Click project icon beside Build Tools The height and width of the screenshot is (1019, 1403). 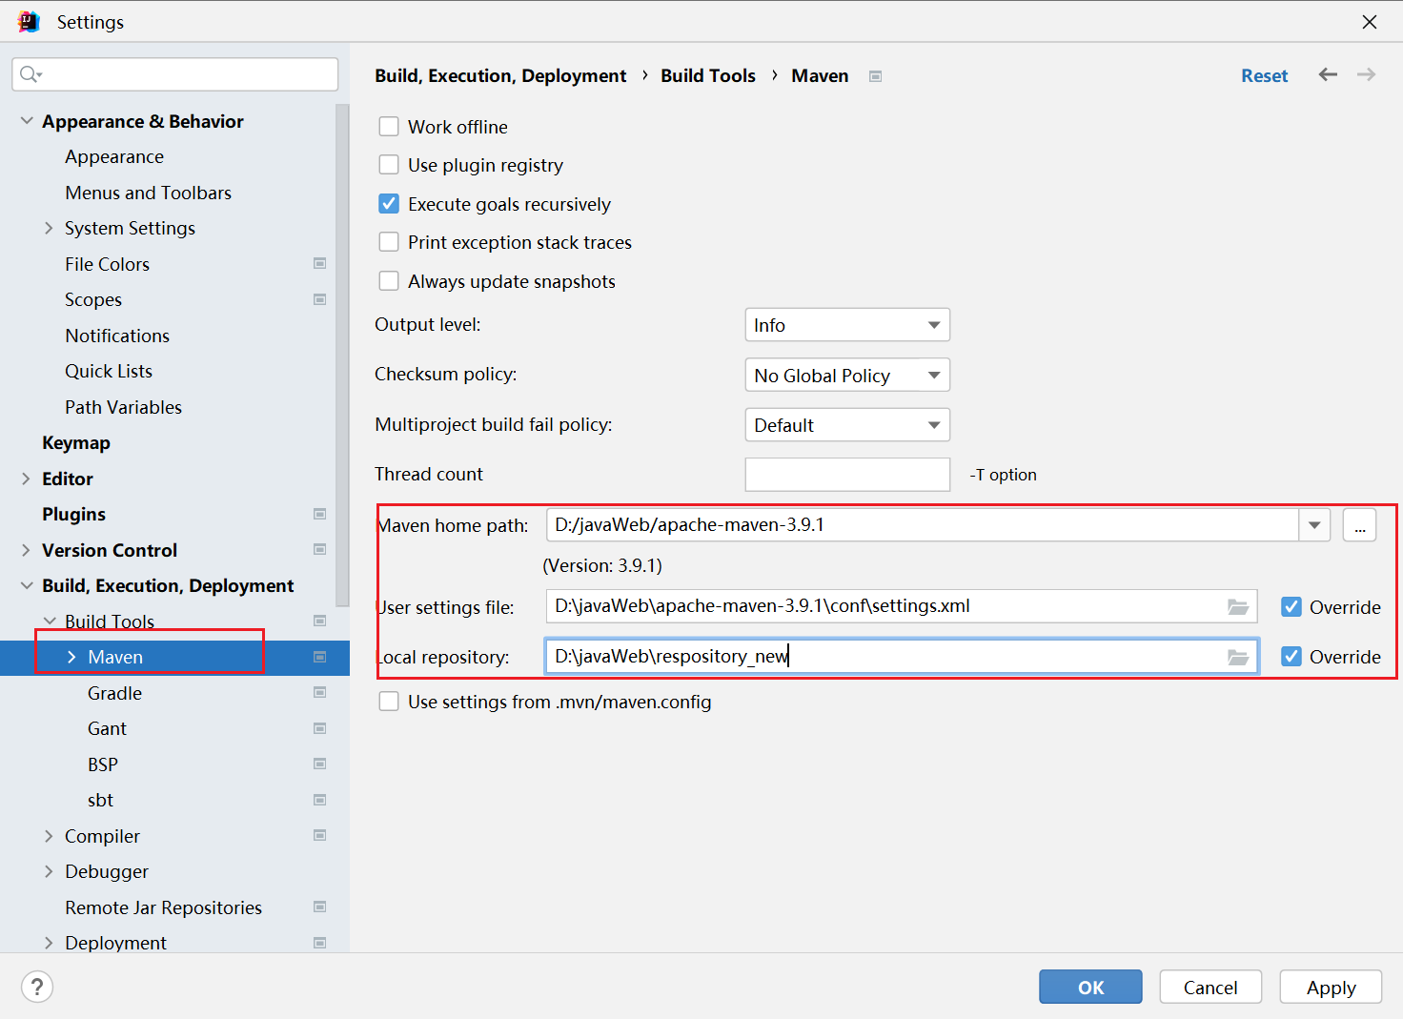click(319, 621)
